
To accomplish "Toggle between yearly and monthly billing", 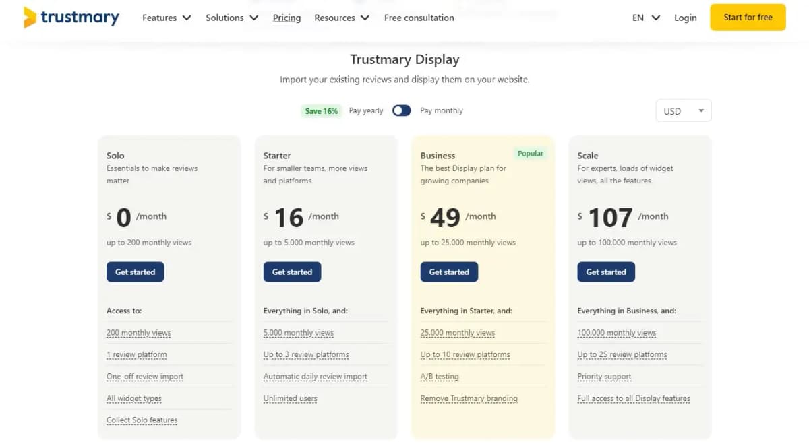I will coord(402,110).
